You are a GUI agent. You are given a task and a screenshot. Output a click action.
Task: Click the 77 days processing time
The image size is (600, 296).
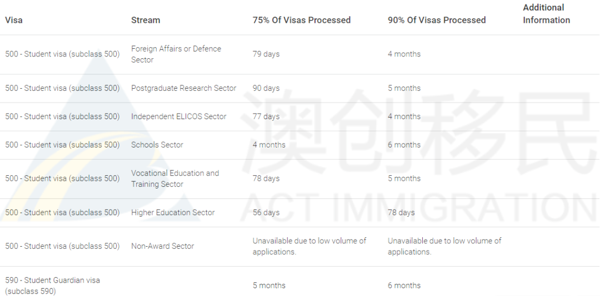coord(266,116)
